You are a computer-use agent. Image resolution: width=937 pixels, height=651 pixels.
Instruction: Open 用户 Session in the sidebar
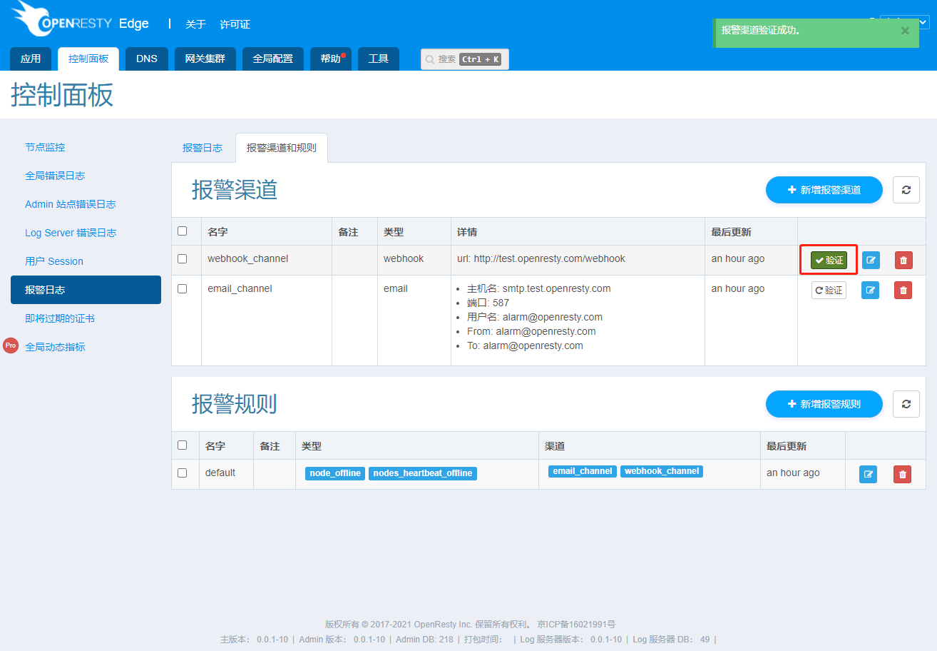[54, 261]
